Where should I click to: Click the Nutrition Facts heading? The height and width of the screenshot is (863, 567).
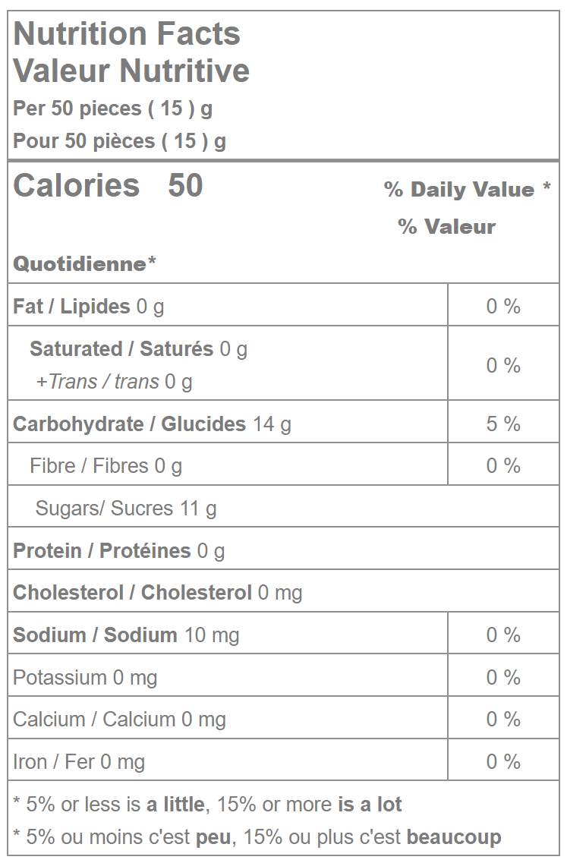(127, 34)
